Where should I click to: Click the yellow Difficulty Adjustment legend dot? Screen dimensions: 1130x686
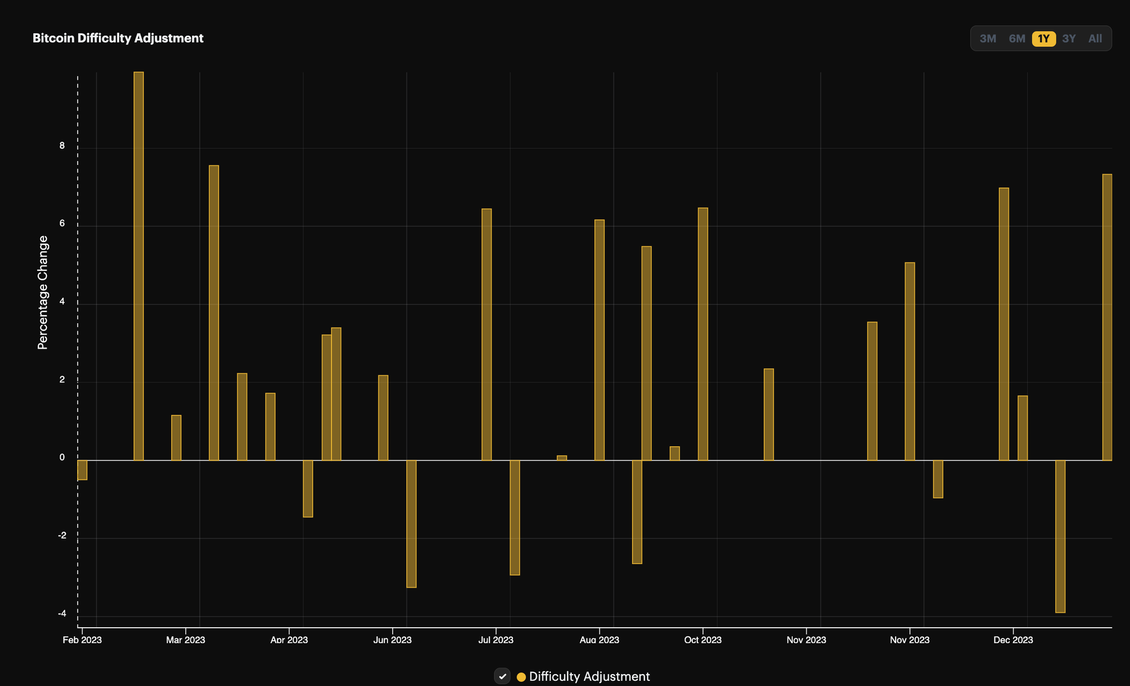click(521, 677)
